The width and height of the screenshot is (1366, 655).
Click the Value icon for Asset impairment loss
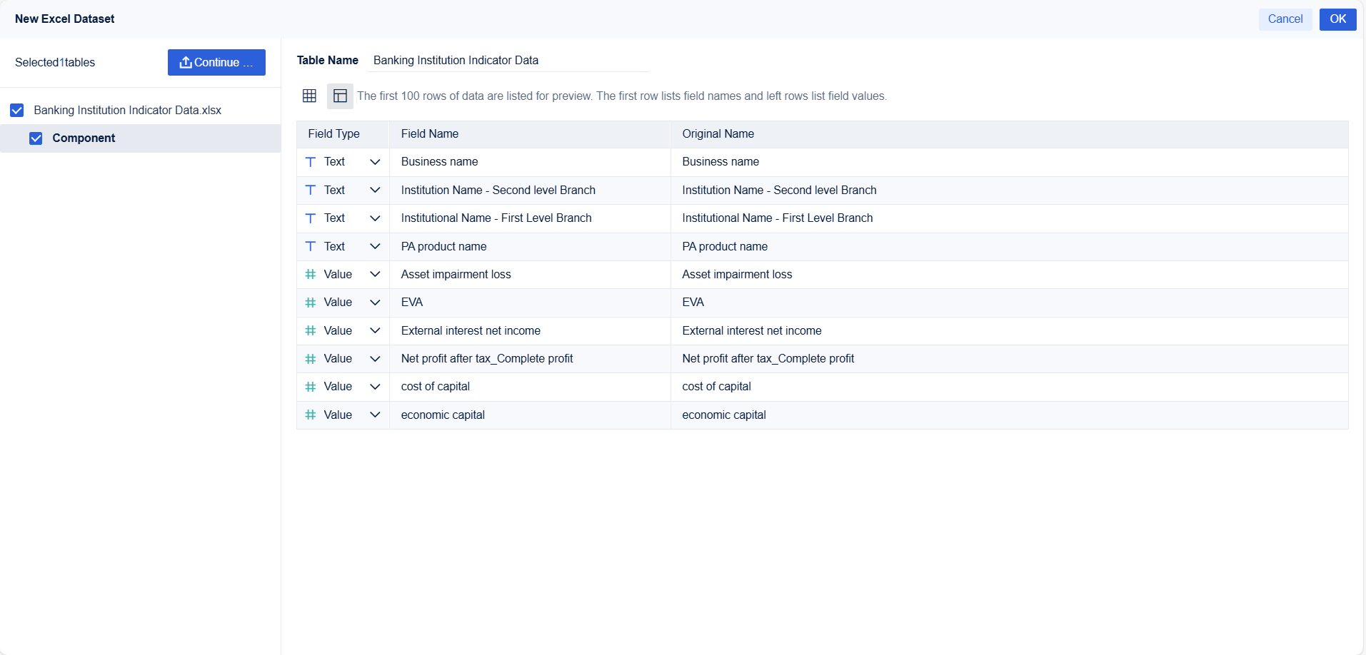tap(311, 274)
